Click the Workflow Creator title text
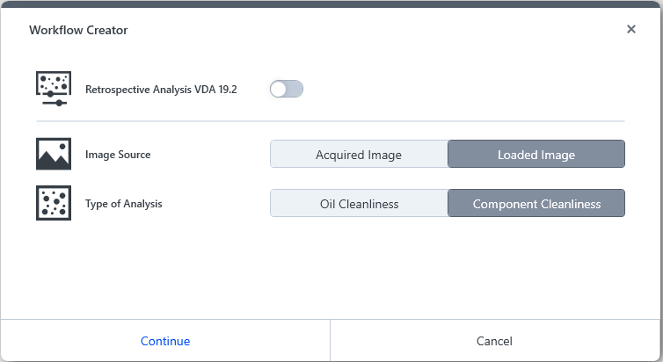The height and width of the screenshot is (362, 663). (x=78, y=30)
